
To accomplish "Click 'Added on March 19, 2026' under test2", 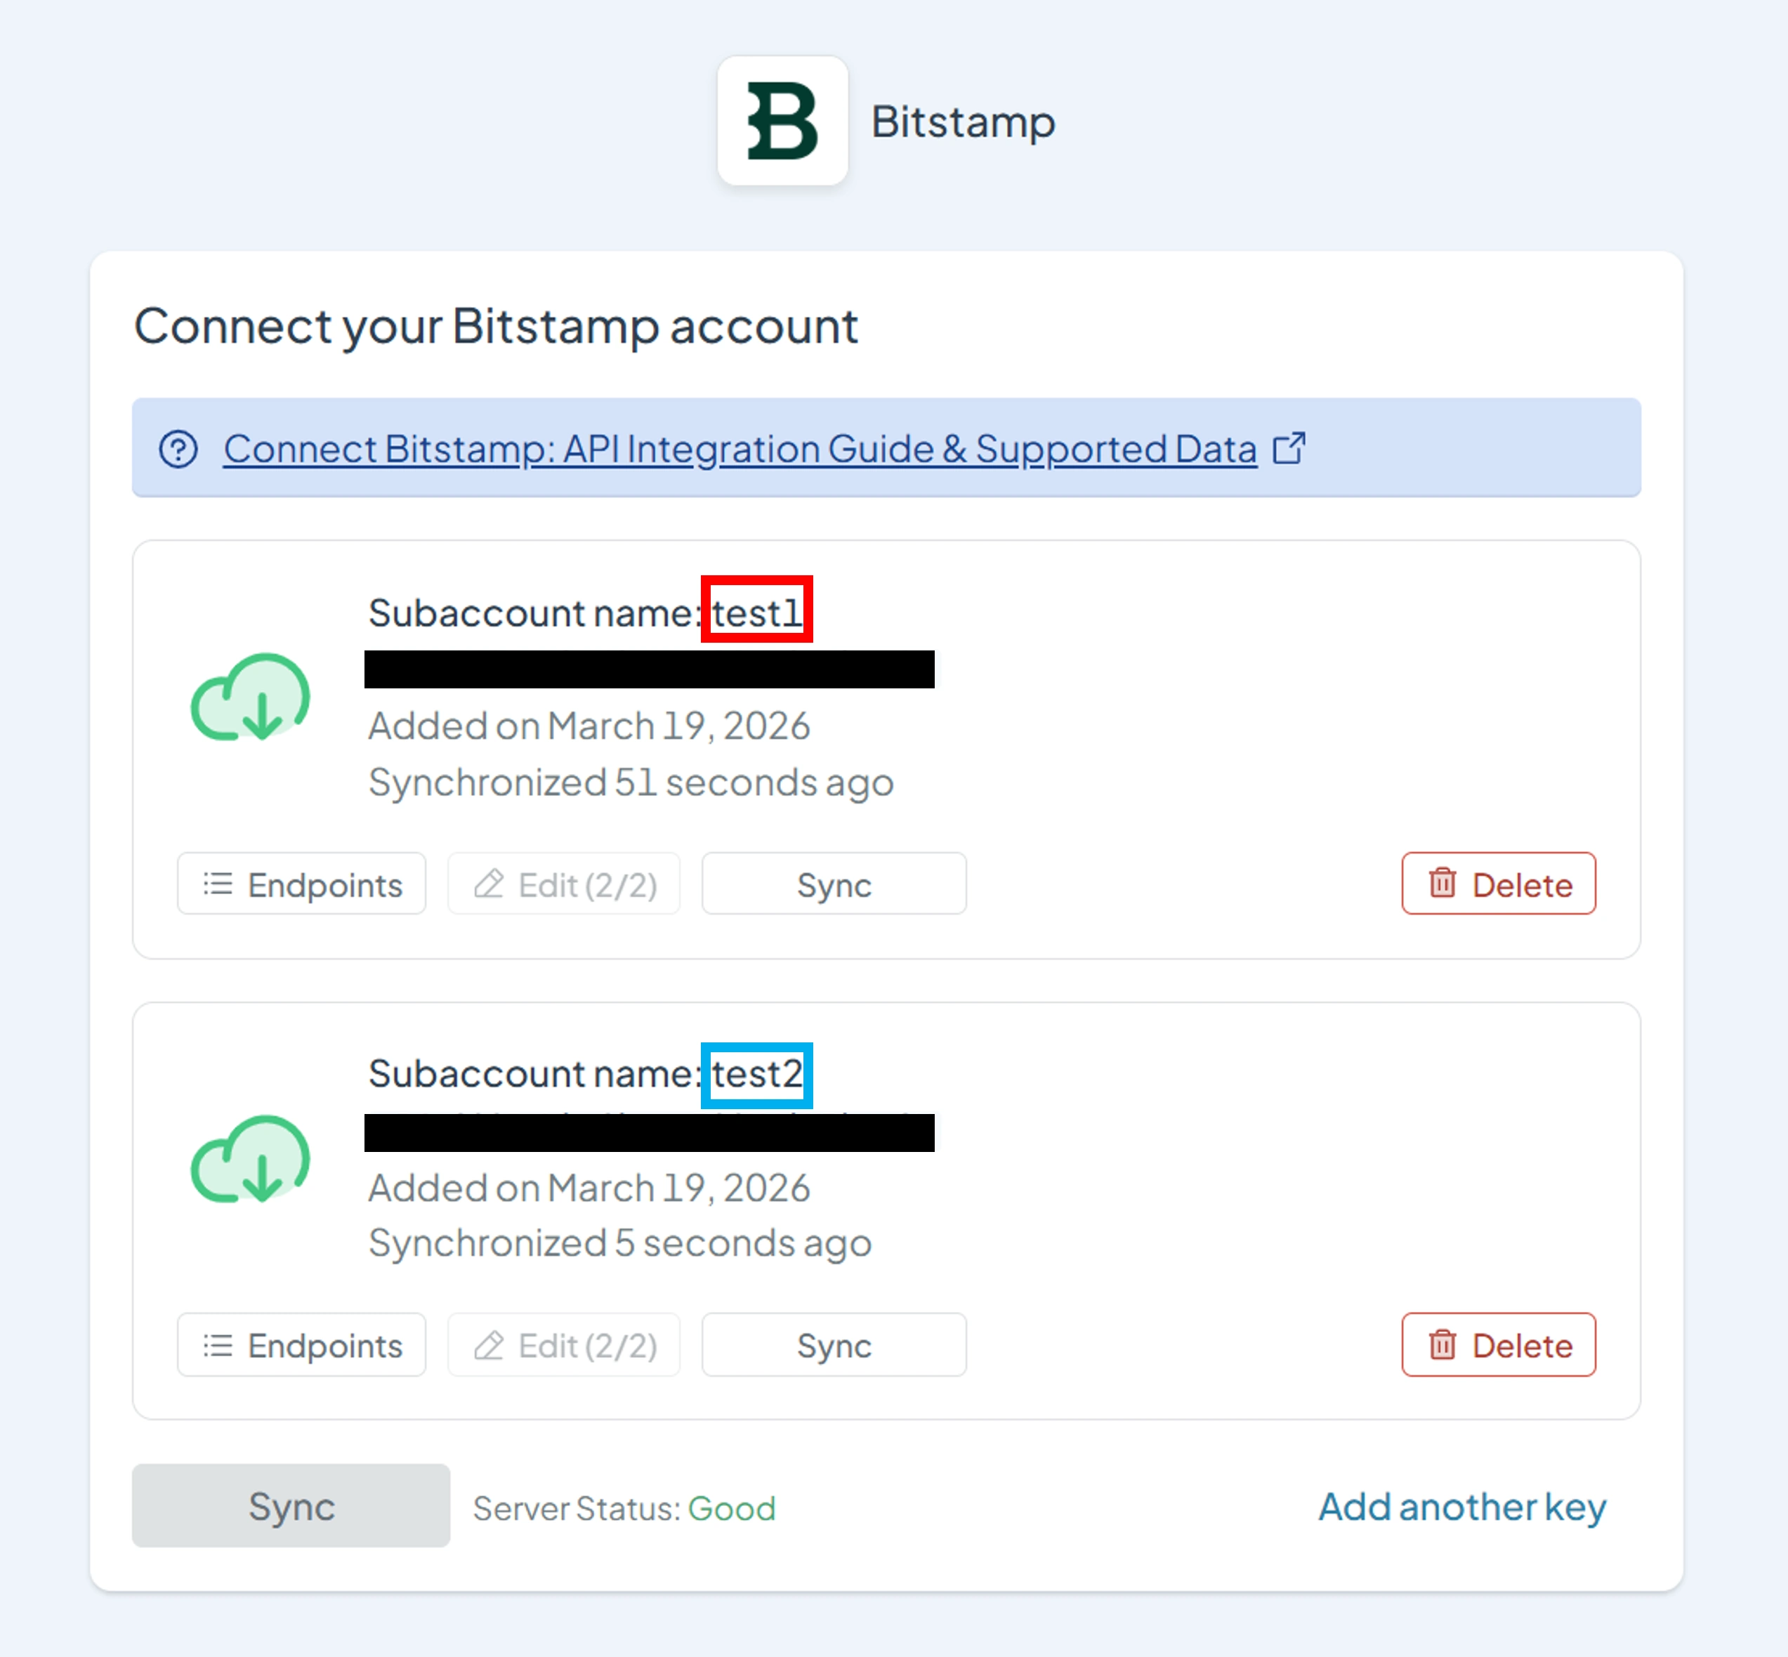I will pos(590,1188).
